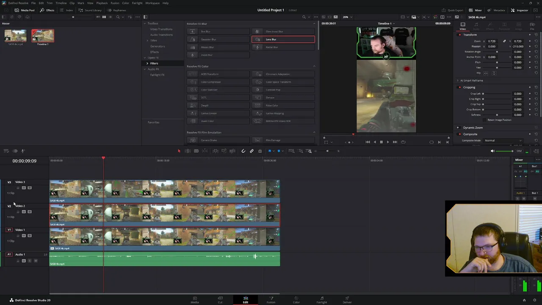542x305 pixels.
Task: Collapse the Resolve FX Blur section
Action: [x=314, y=24]
